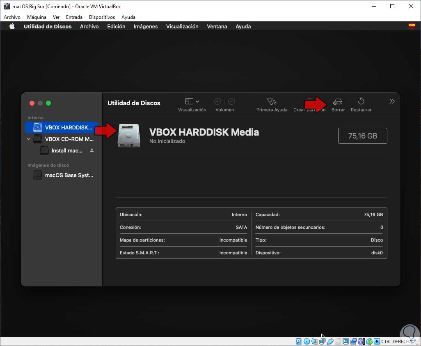This screenshot has width=421, height=346.
Task: Click the Restaurar toolbar icon
Action: pos(361,101)
